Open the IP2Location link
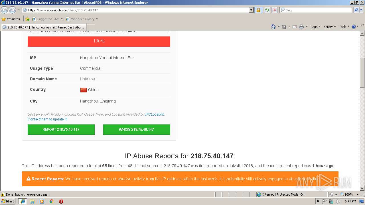Screen dimensions: 365x205 155,114
